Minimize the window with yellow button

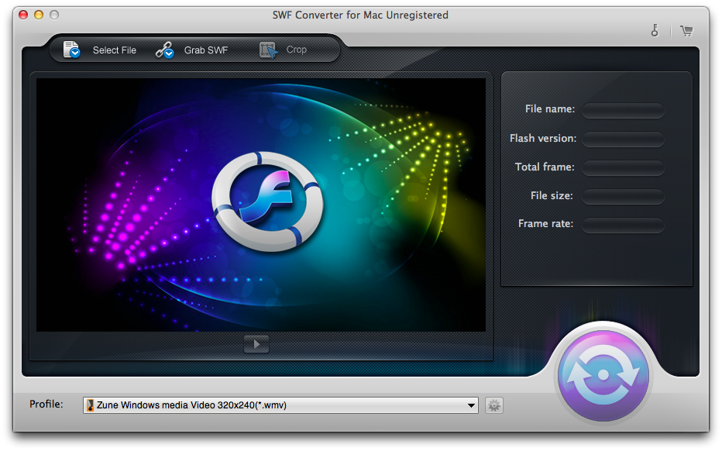tap(39, 15)
